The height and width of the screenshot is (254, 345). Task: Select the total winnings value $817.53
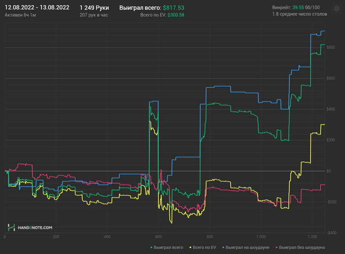(x=173, y=8)
